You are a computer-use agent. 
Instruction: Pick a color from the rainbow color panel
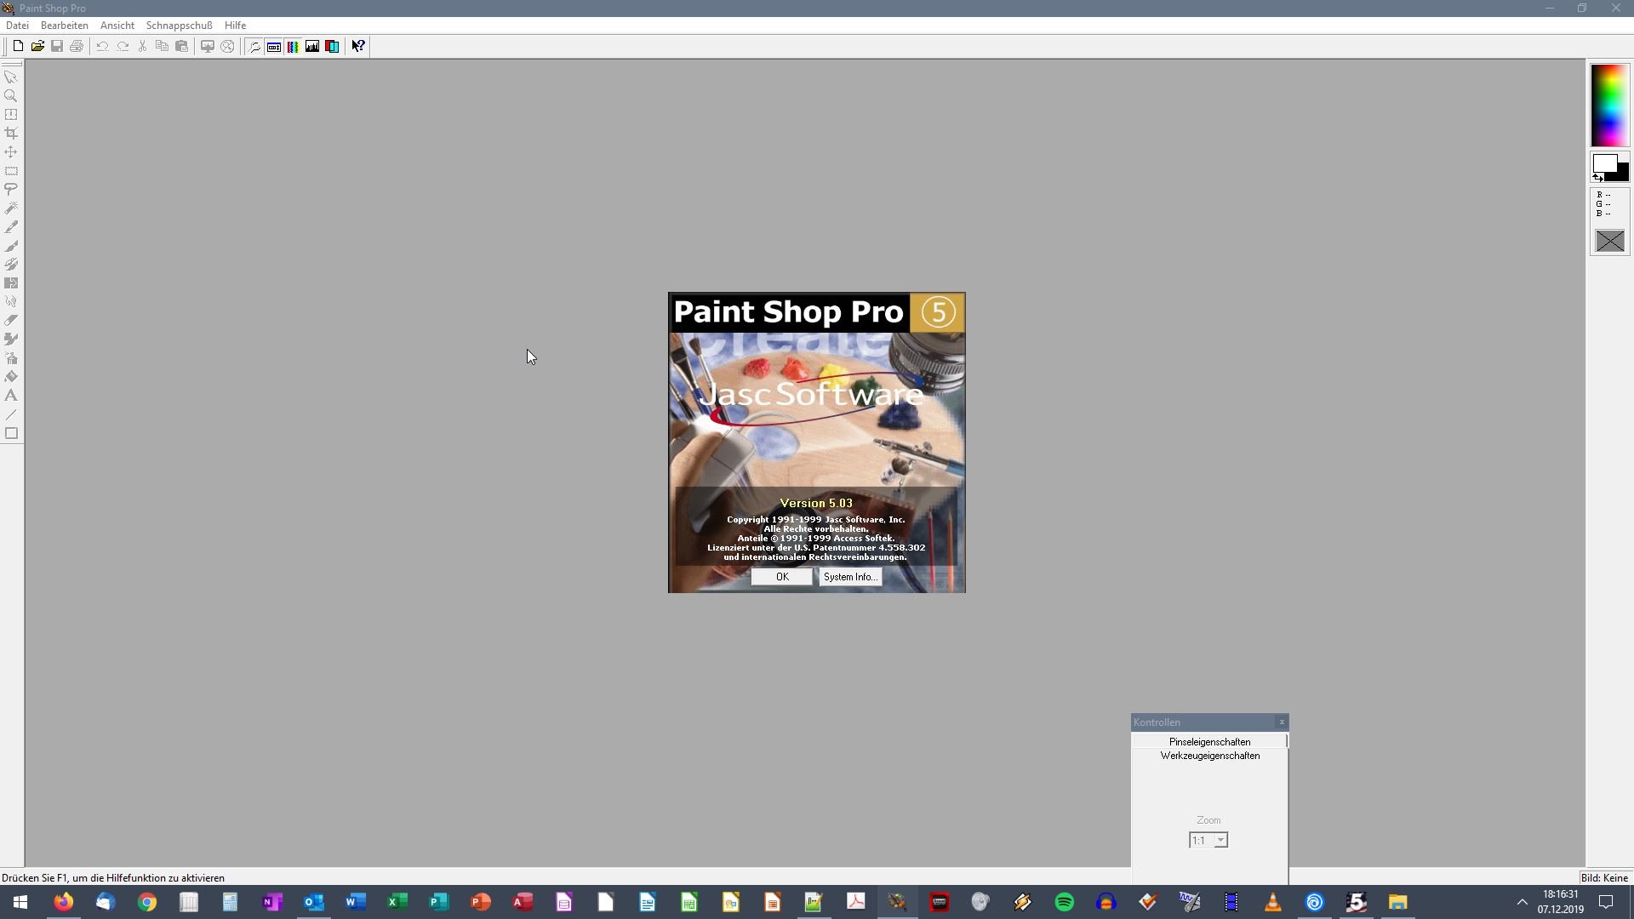click(x=1609, y=106)
